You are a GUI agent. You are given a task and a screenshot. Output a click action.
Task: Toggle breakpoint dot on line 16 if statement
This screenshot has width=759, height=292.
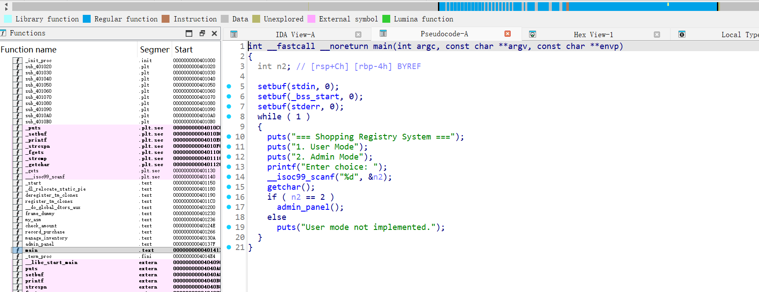coord(229,197)
